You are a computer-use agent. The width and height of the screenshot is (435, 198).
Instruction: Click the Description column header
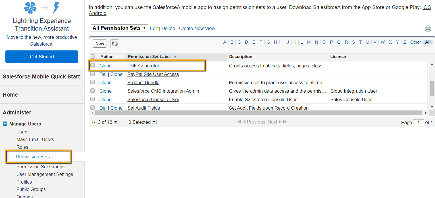point(241,57)
